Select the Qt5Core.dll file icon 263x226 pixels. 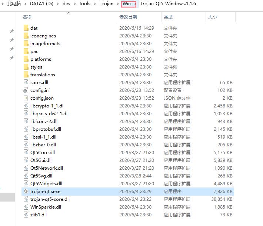click(x=26, y=152)
